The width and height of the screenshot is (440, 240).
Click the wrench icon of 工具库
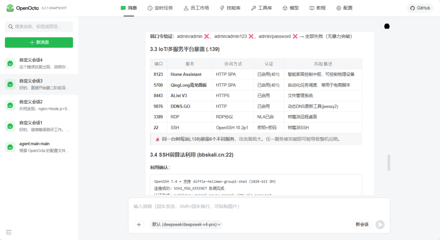click(x=253, y=8)
